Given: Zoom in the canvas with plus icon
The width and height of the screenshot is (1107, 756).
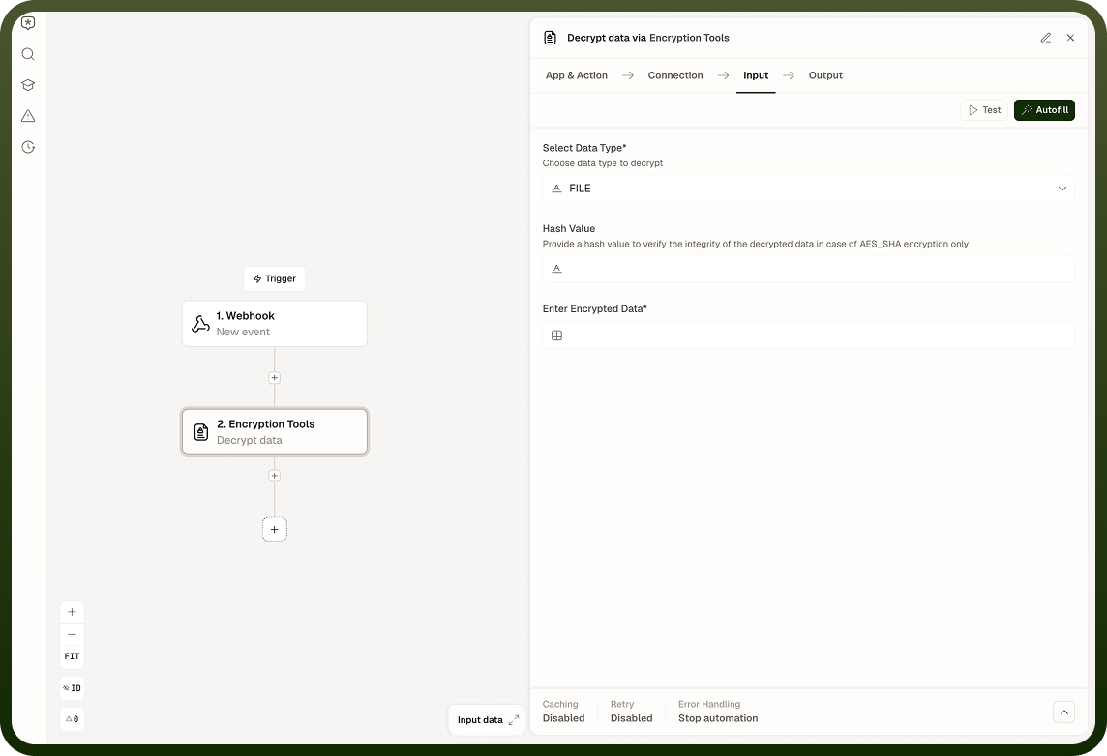Looking at the screenshot, I should (x=72, y=612).
